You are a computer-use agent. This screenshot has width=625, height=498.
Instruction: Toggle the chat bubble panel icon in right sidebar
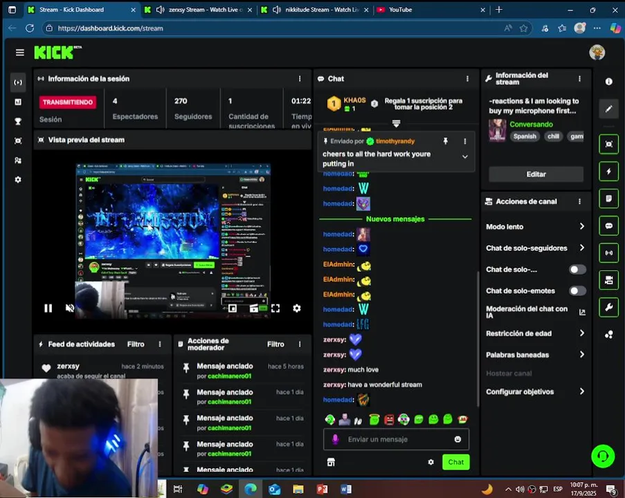pyautogui.click(x=608, y=226)
